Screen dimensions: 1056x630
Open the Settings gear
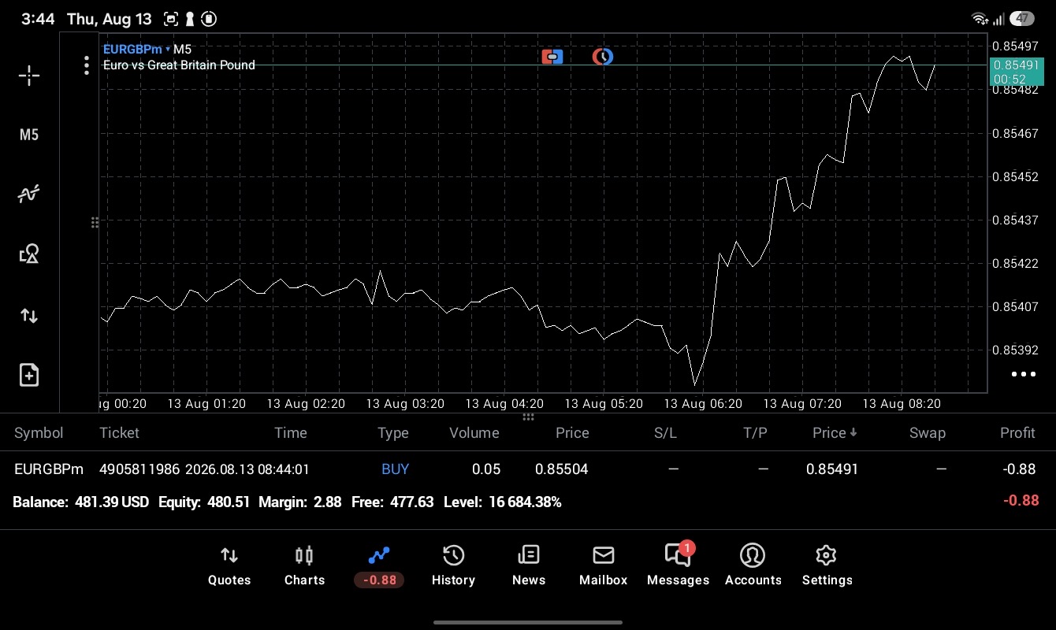tap(827, 566)
